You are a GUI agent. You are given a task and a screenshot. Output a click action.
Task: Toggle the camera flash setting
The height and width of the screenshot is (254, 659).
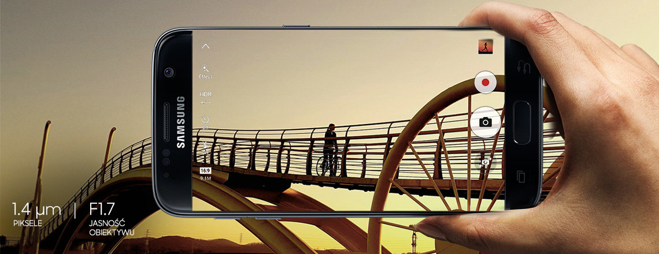[205, 147]
